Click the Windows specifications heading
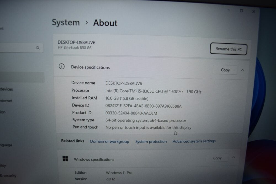276x184 pixels. coord(94,159)
